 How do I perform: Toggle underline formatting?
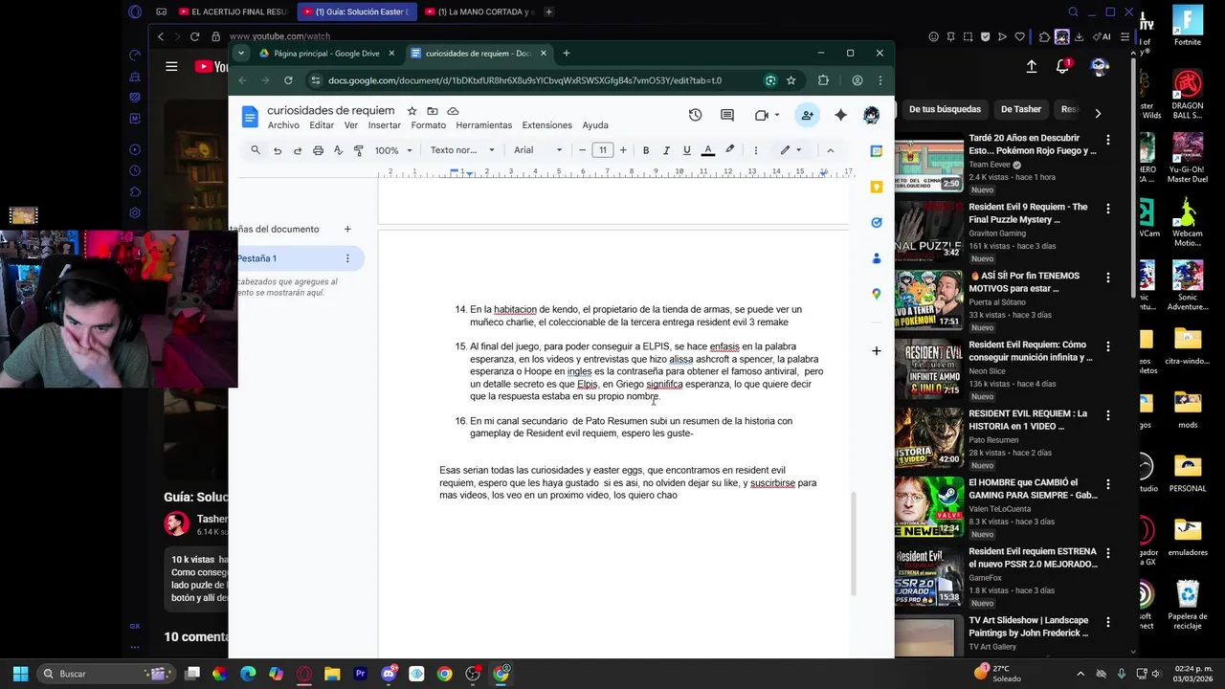(x=686, y=150)
